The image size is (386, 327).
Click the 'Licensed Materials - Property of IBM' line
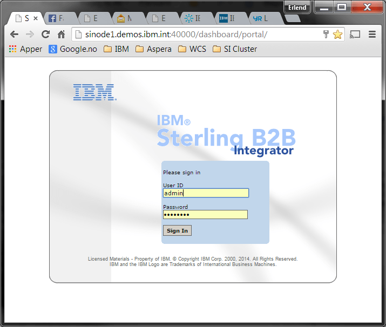193,259
